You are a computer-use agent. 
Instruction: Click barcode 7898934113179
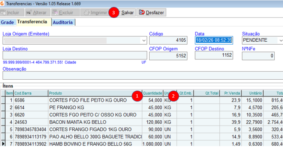[31, 137]
